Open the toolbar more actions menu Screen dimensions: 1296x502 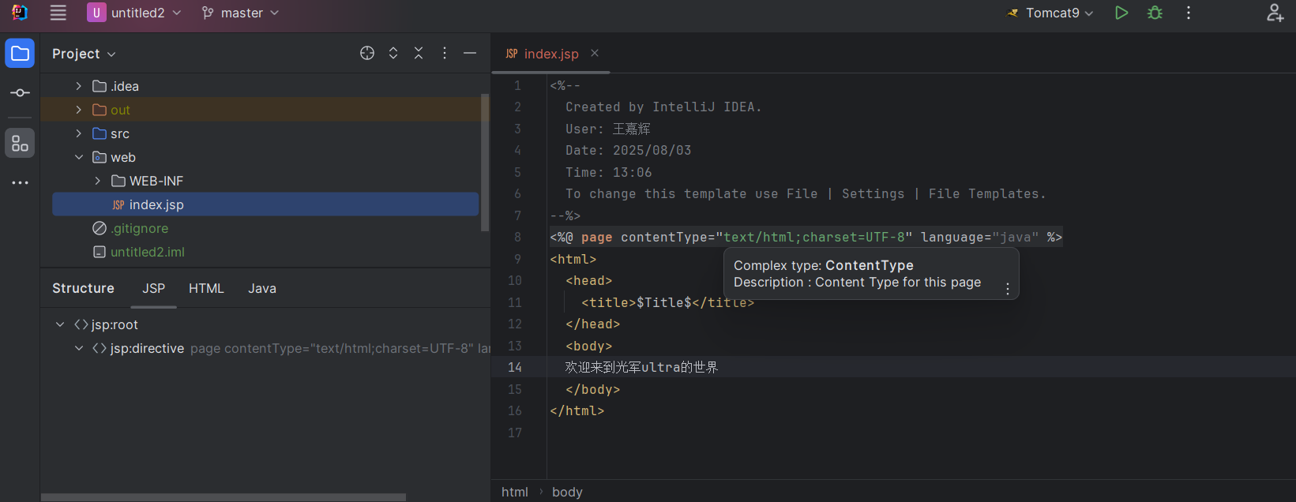pyautogui.click(x=1188, y=13)
